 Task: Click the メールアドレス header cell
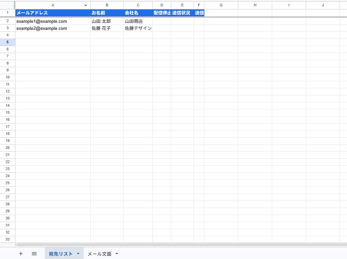coord(53,13)
